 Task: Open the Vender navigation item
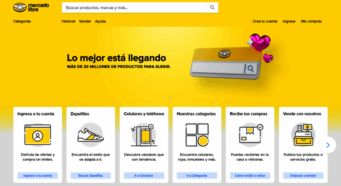(x=85, y=22)
